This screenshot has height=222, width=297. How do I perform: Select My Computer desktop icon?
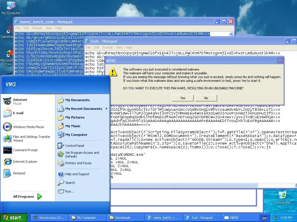click(11, 8)
